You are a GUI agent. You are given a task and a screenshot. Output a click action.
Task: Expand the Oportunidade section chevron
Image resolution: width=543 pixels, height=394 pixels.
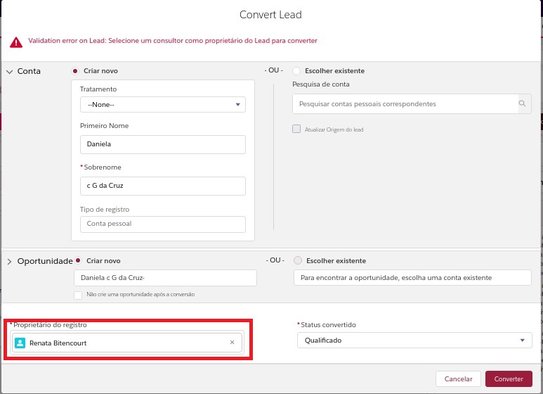pyautogui.click(x=10, y=261)
